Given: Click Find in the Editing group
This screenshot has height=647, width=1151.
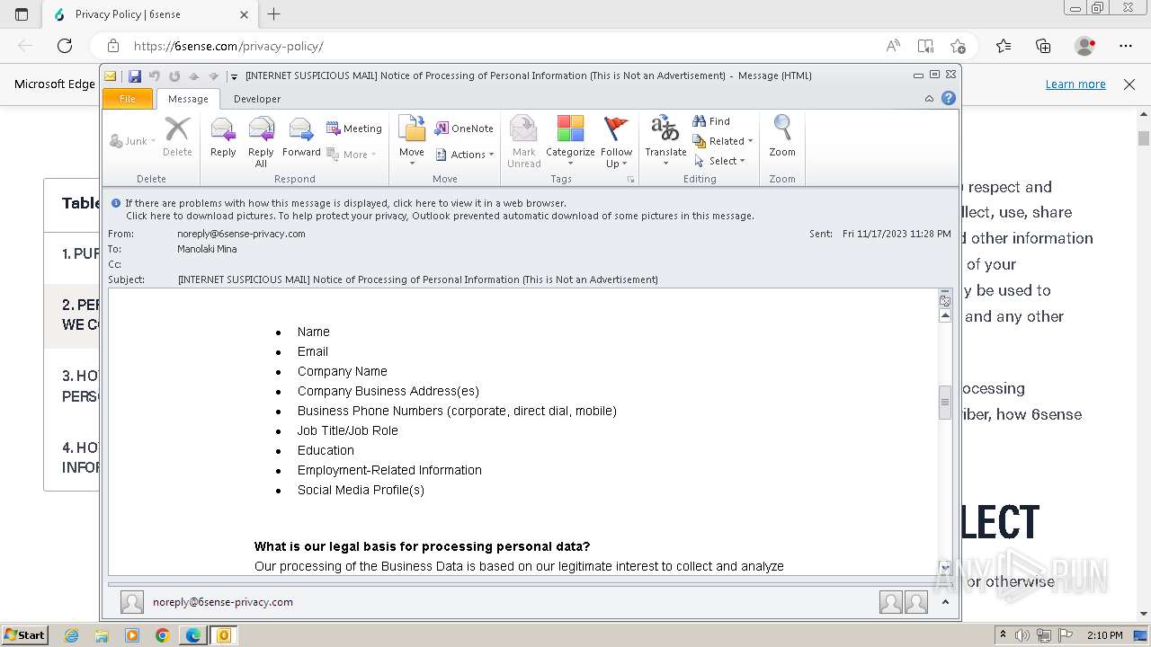Looking at the screenshot, I should coord(711,121).
